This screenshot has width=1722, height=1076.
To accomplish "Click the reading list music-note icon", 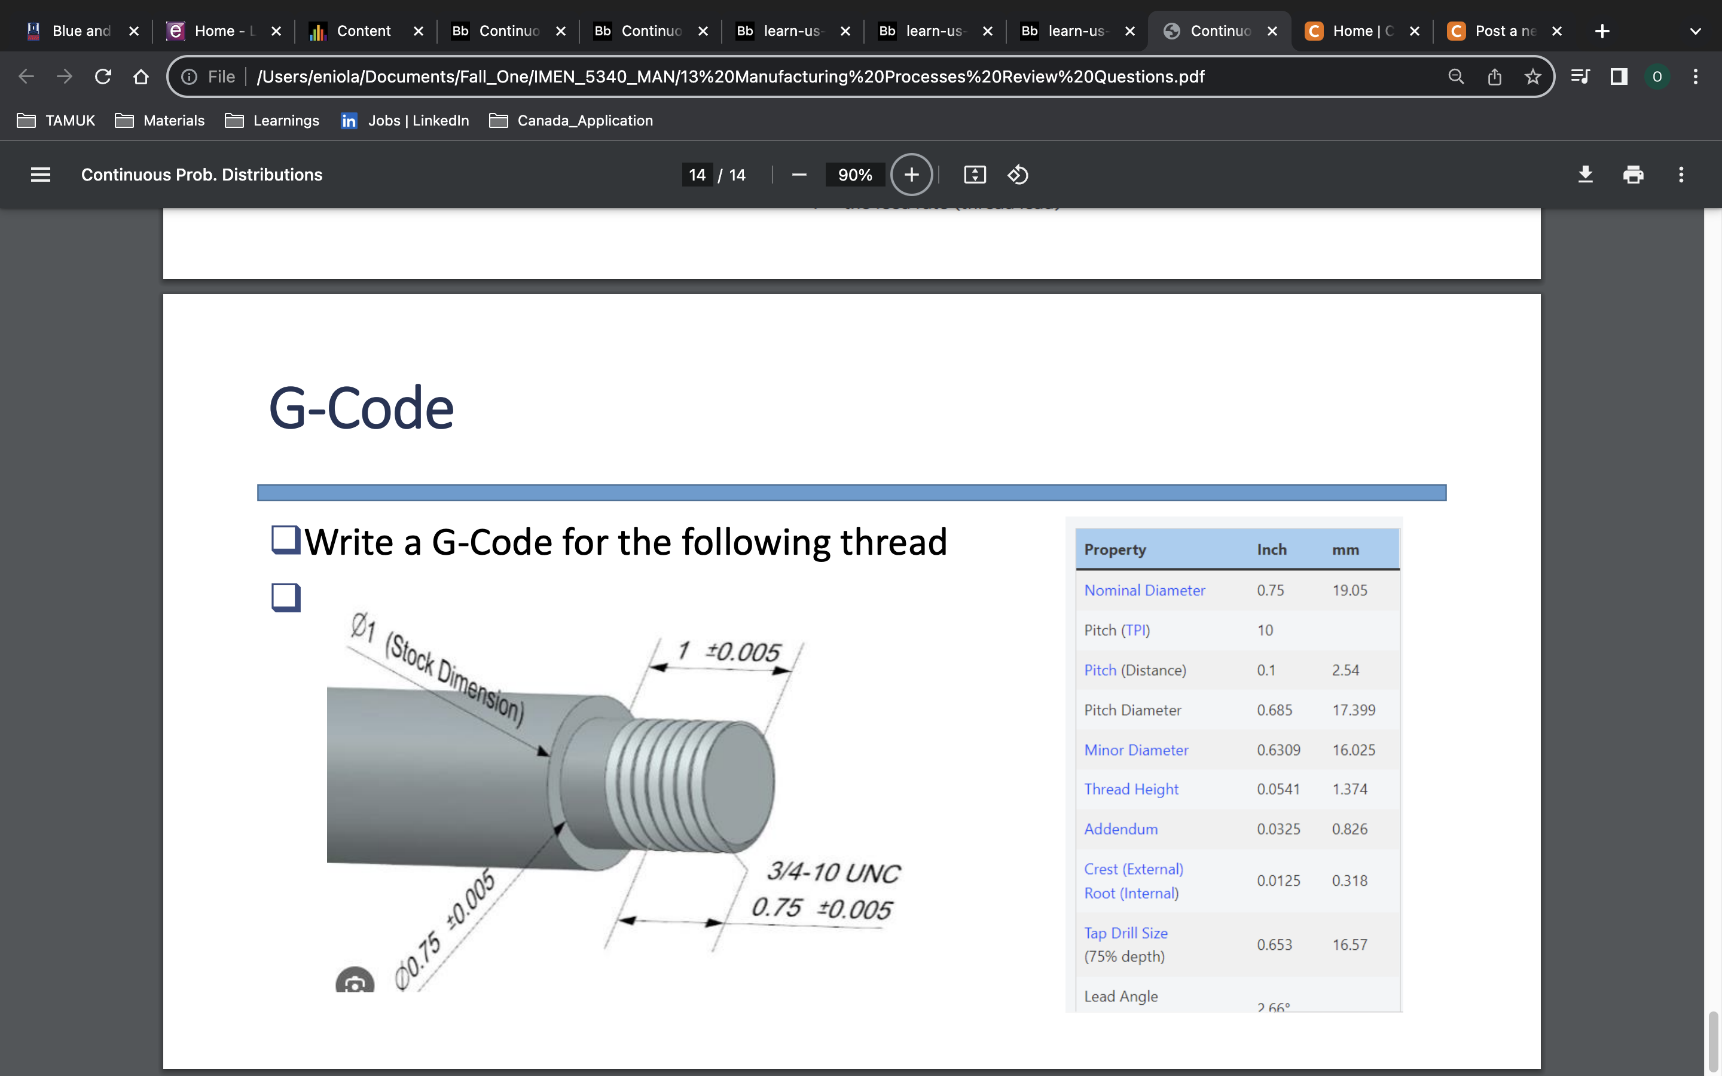I will [x=1580, y=76].
